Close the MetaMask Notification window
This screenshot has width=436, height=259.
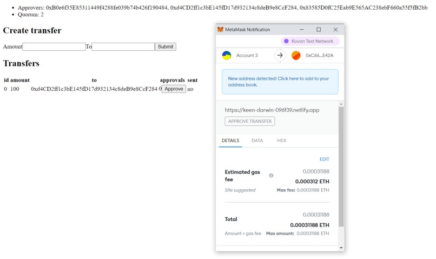pos(335,29)
